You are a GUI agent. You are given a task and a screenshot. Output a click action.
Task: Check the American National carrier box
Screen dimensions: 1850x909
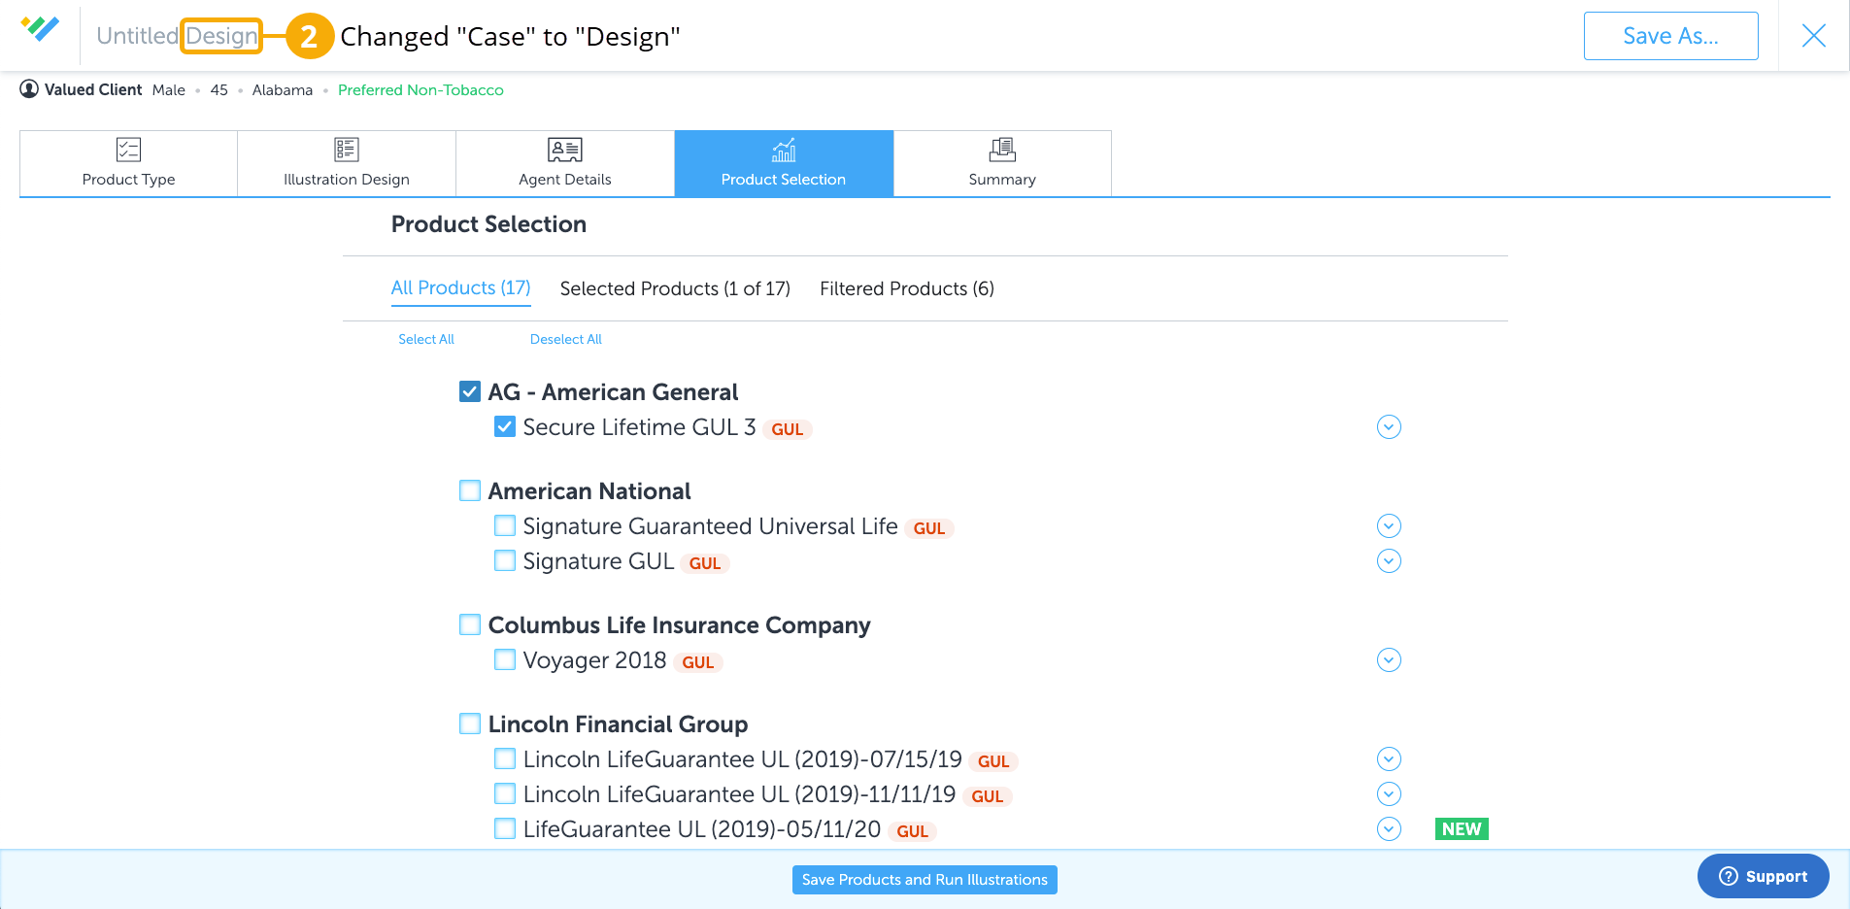click(x=470, y=490)
